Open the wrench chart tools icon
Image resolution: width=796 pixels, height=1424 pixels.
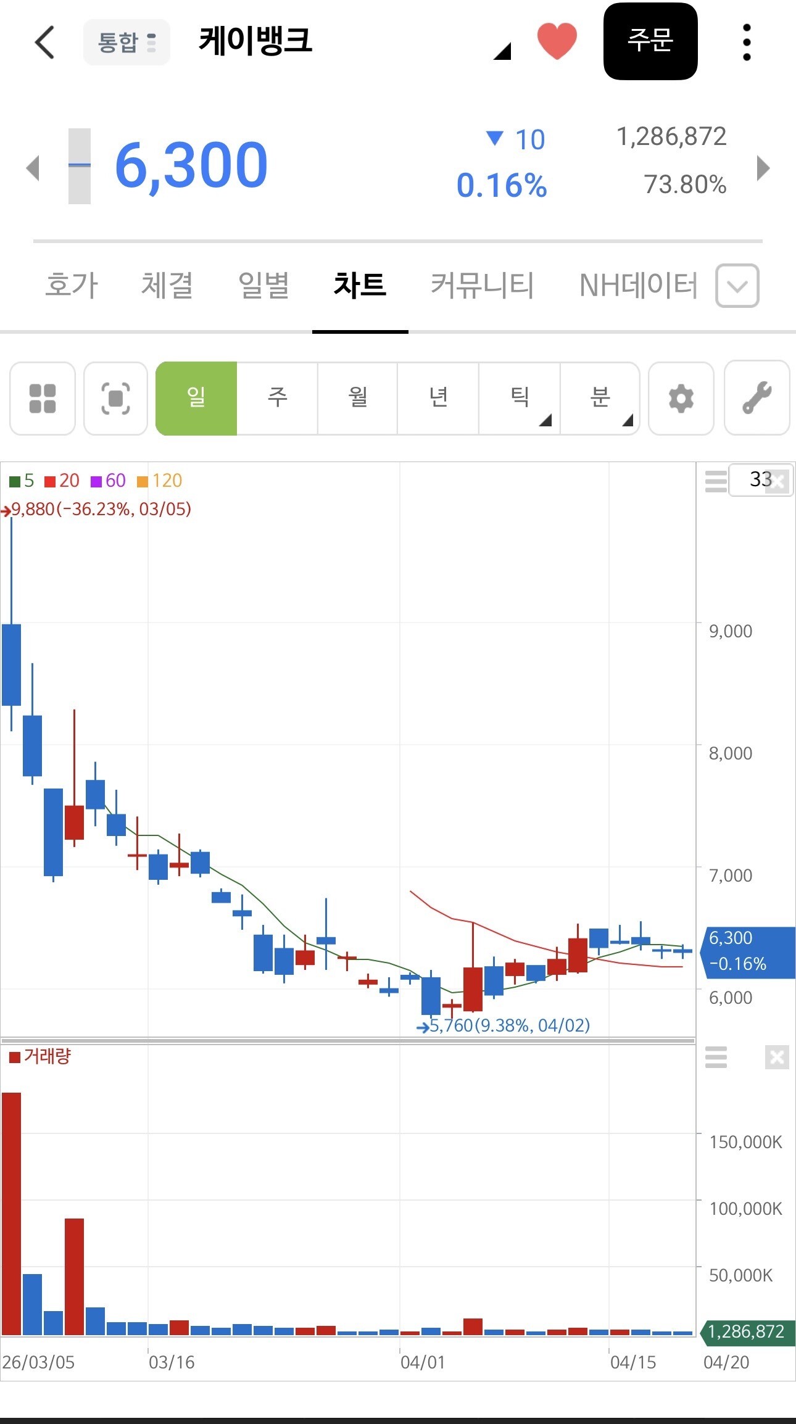757,398
